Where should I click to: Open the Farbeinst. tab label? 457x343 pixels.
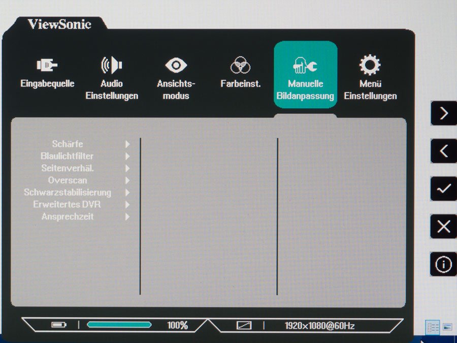point(241,84)
